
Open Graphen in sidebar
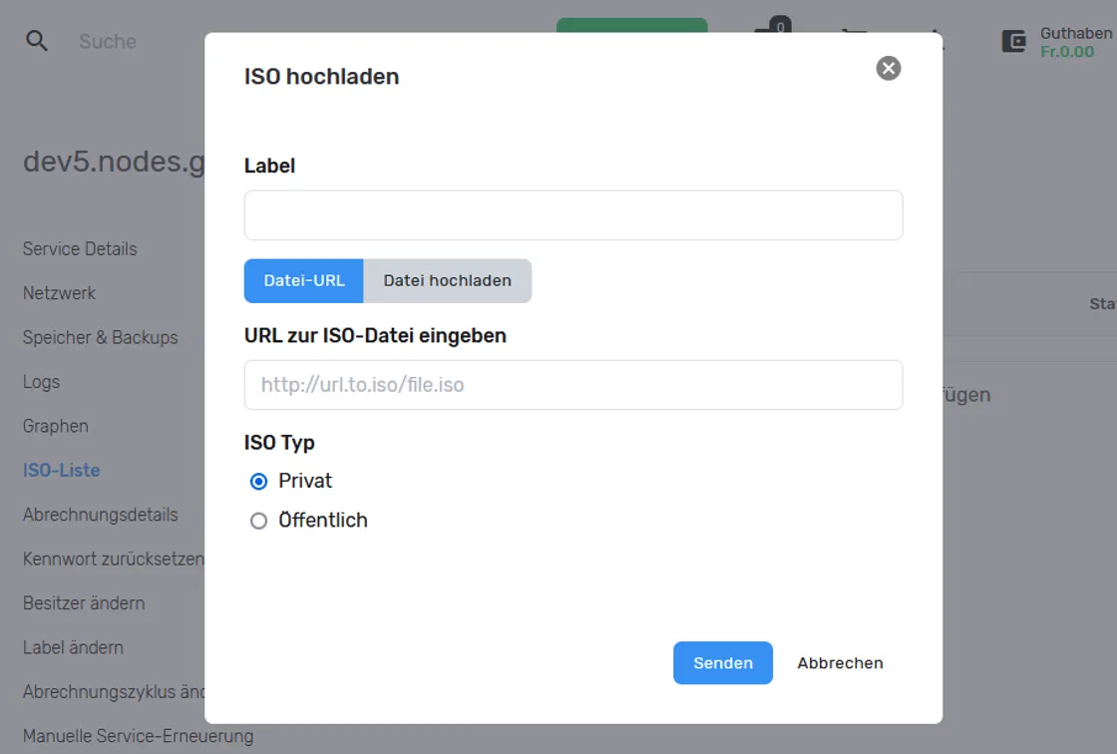coord(56,426)
